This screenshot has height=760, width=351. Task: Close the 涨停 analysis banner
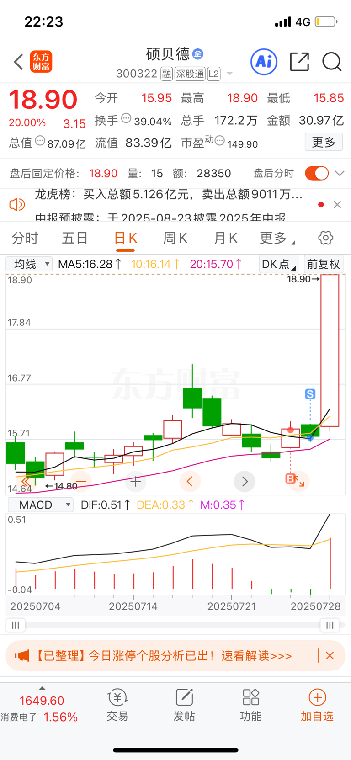pyautogui.click(x=330, y=656)
